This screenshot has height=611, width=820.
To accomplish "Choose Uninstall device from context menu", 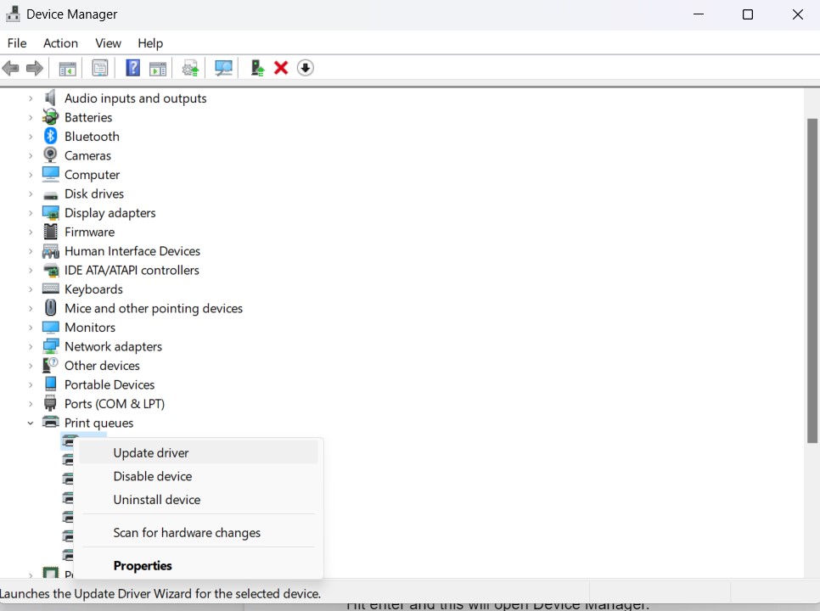I will click(x=156, y=500).
